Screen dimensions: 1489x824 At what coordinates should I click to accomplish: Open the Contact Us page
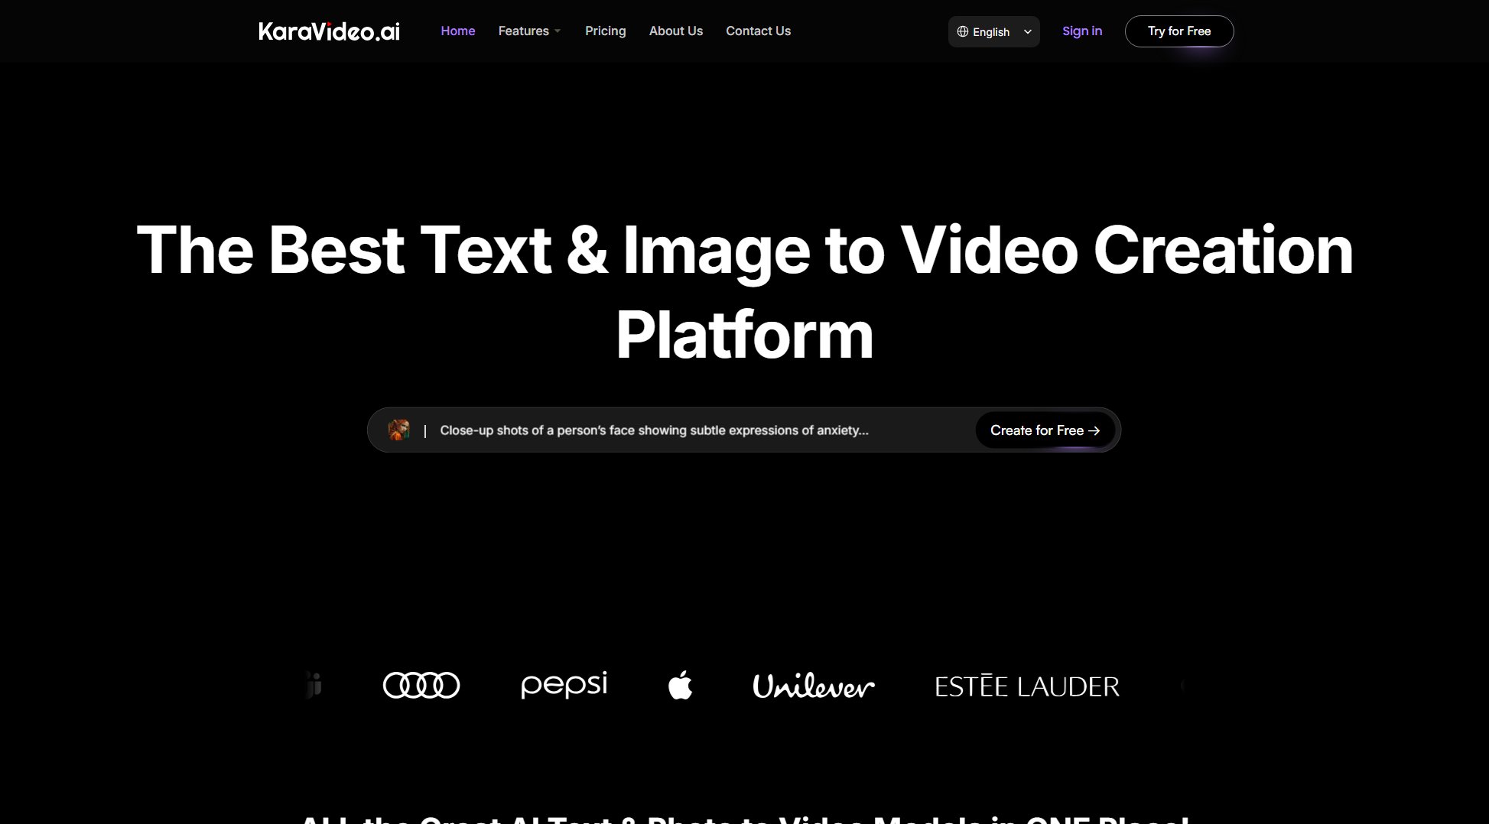click(758, 31)
